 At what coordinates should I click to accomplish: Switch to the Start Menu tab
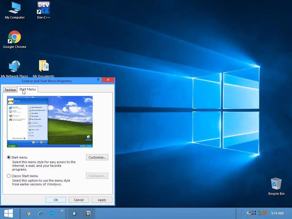28,89
